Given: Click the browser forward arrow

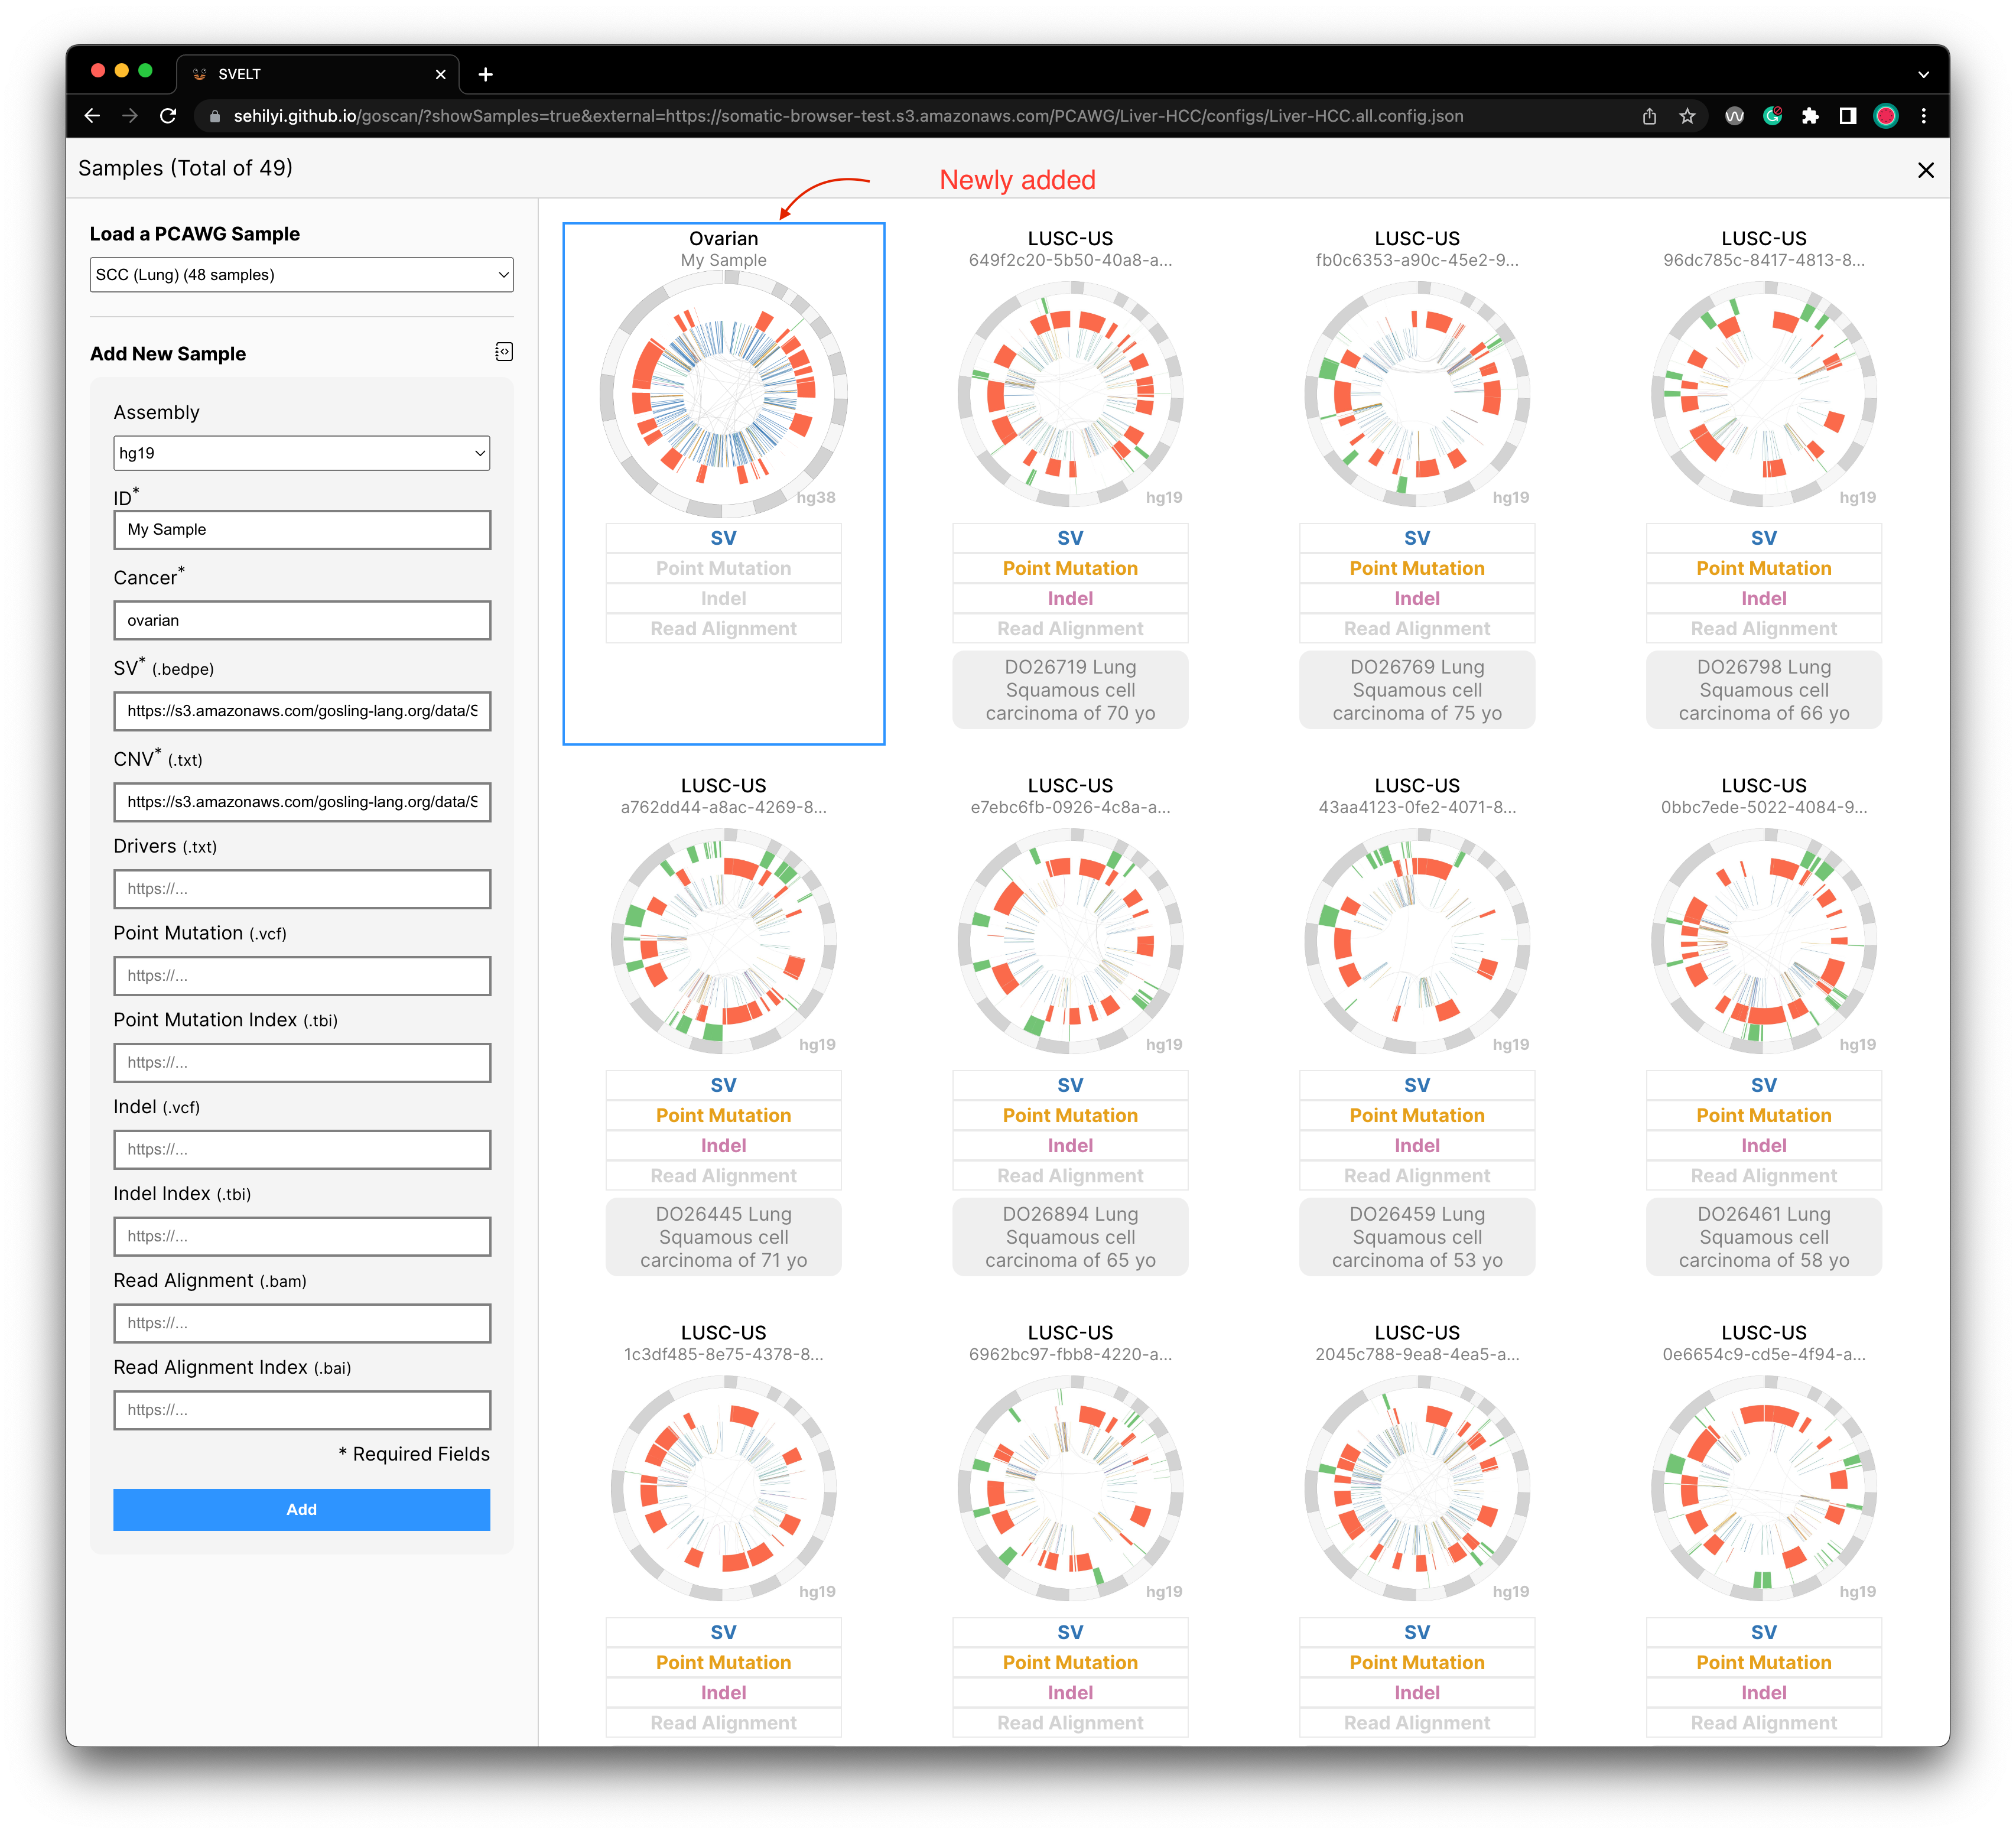Looking at the screenshot, I should (130, 116).
